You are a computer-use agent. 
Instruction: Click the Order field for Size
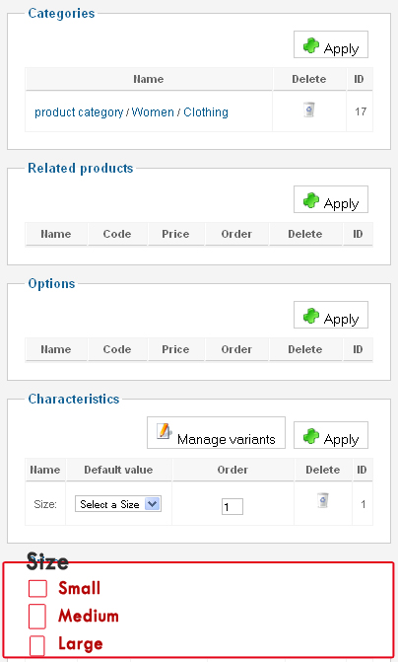(232, 507)
